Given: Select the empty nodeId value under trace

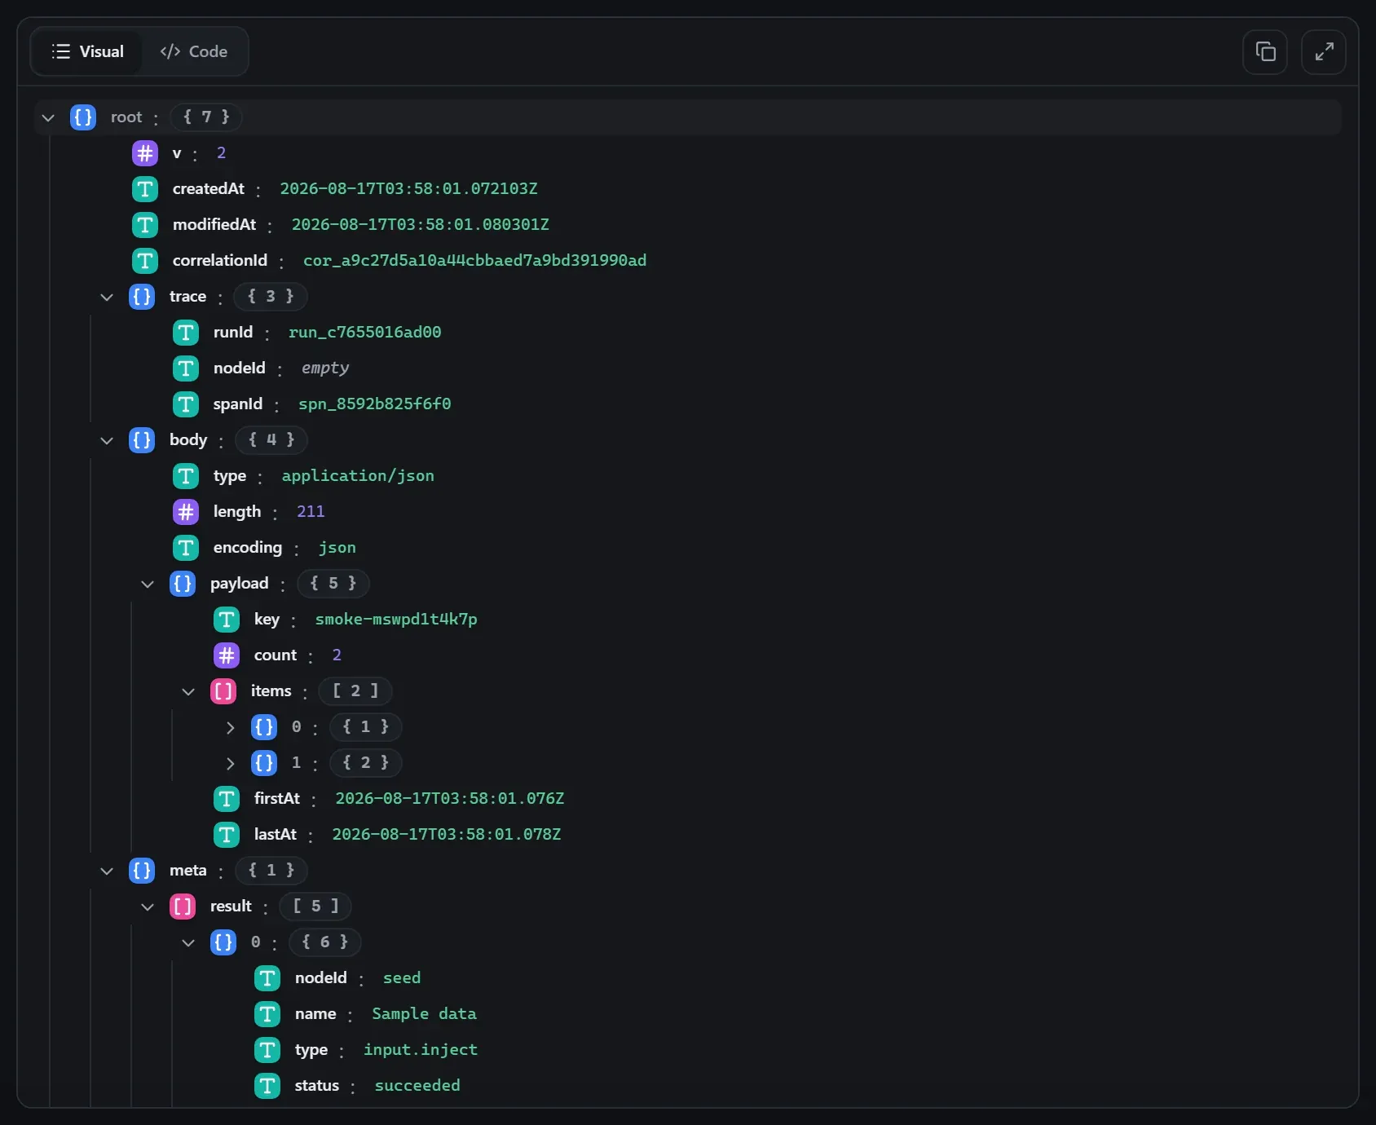Looking at the screenshot, I should pos(325,368).
